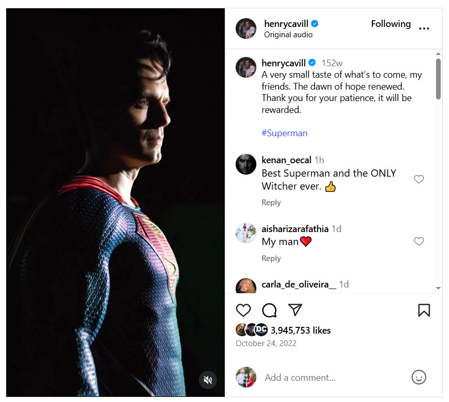Open kenan_oecal's profile picture

pyautogui.click(x=246, y=164)
